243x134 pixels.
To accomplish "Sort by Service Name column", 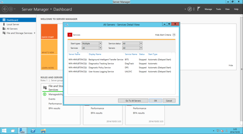I will pyautogui.click(x=131, y=54).
